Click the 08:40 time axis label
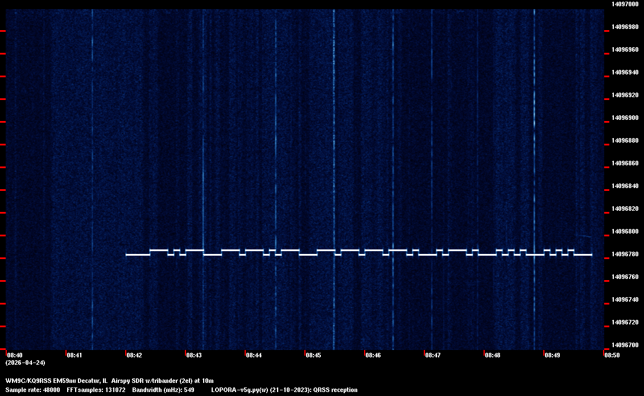644x396 pixels. (15, 355)
